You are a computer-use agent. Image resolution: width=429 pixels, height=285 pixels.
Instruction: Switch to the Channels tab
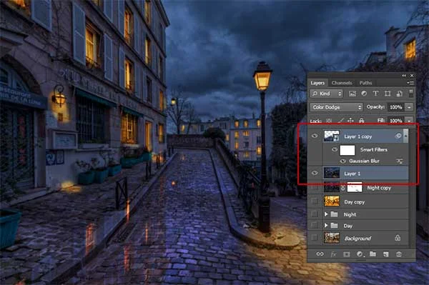pos(342,83)
